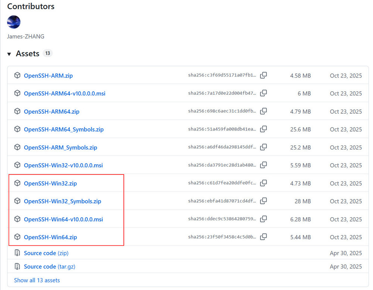Download OpenSSH-ARM64-v10.0.0.0.msi
Screen dimensions: 373x290
tap(65, 94)
